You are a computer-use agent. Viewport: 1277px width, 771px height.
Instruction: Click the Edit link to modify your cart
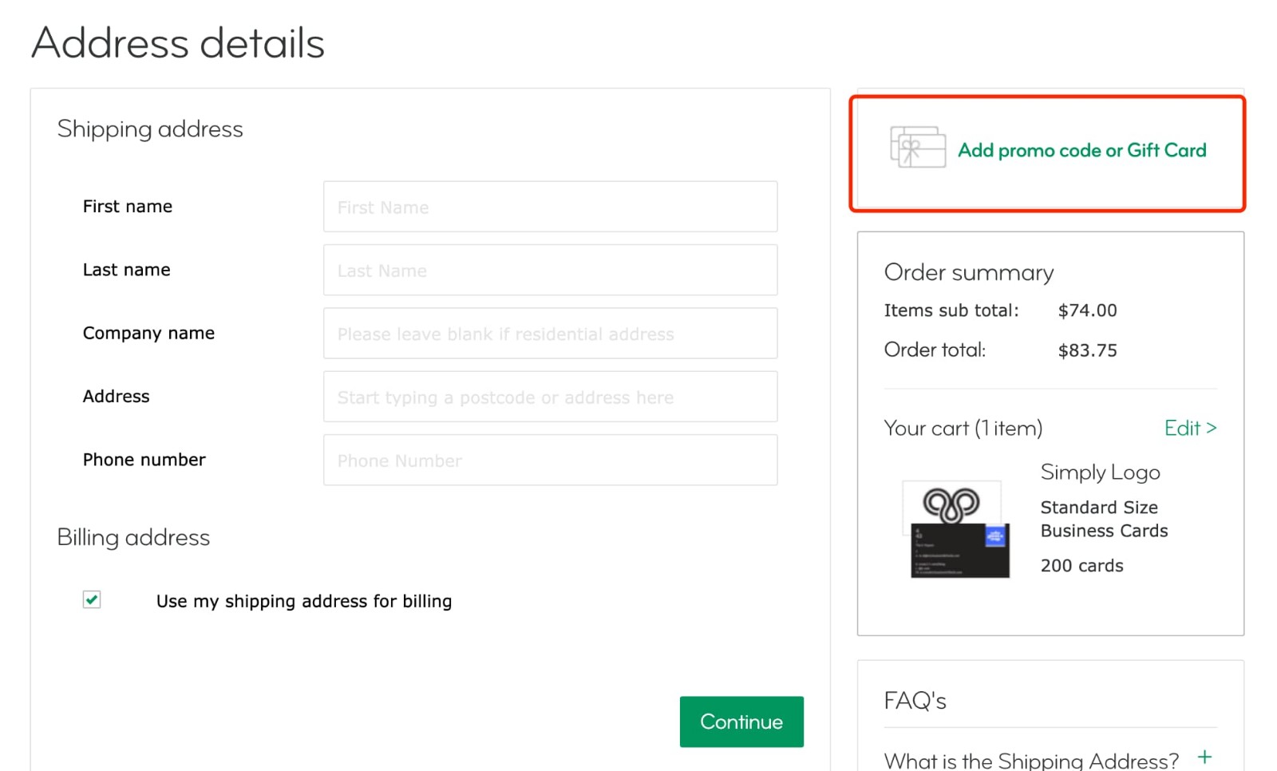[1190, 428]
